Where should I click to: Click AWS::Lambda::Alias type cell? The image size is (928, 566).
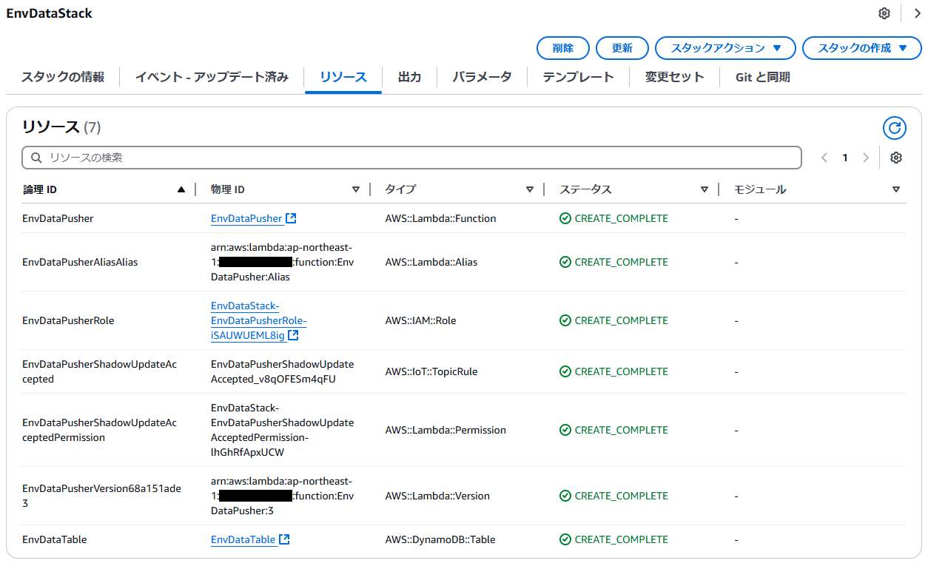pyautogui.click(x=431, y=262)
